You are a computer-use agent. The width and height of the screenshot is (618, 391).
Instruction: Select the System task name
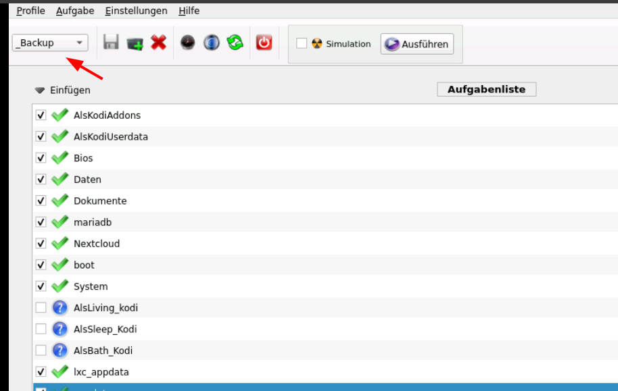coord(91,286)
